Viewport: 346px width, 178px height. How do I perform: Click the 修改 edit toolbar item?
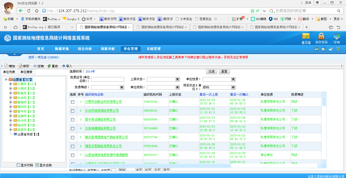click(x=24, y=66)
